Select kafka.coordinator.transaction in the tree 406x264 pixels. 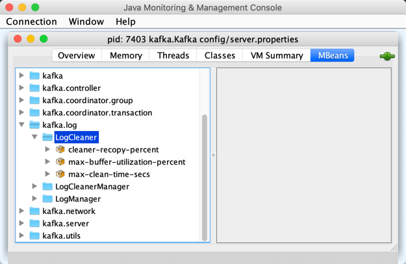tap(97, 113)
